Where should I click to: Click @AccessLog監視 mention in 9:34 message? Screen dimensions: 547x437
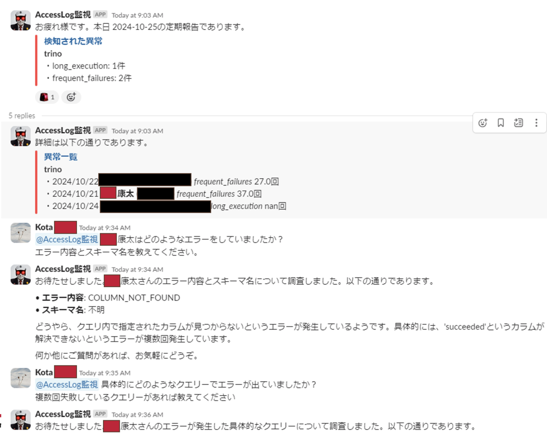pos(67,239)
